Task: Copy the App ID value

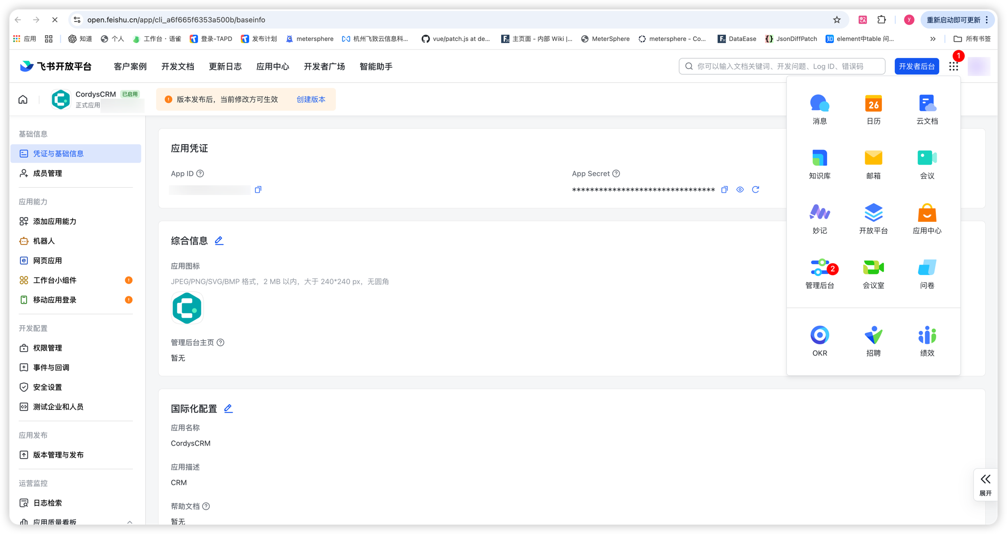Action: pyautogui.click(x=258, y=190)
